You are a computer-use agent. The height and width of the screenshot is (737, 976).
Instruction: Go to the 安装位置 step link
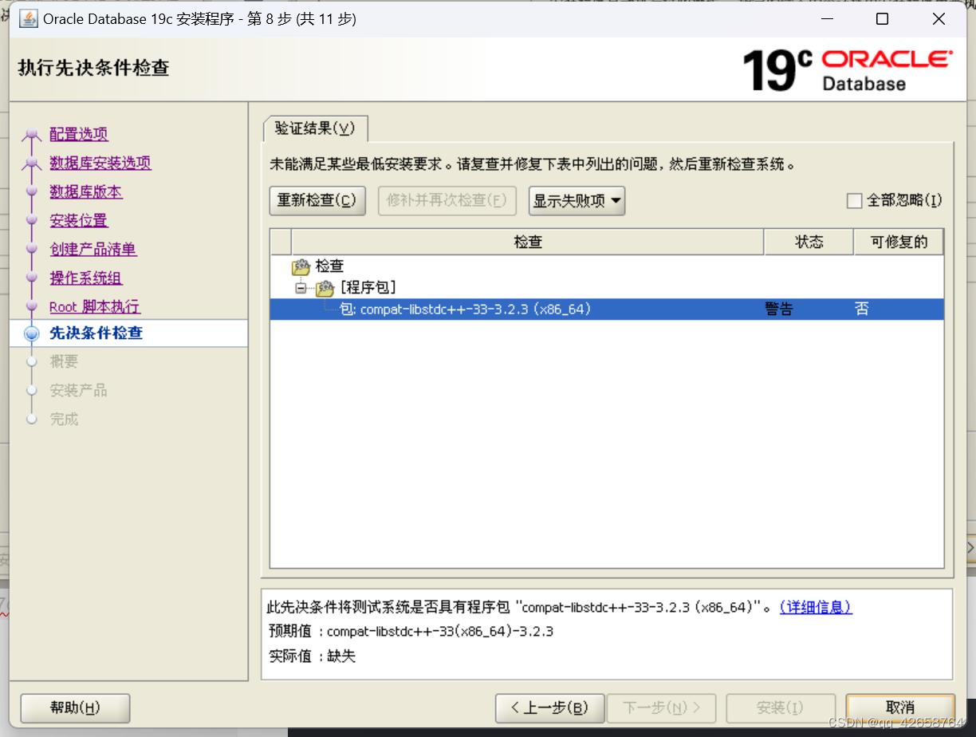pyautogui.click(x=79, y=221)
